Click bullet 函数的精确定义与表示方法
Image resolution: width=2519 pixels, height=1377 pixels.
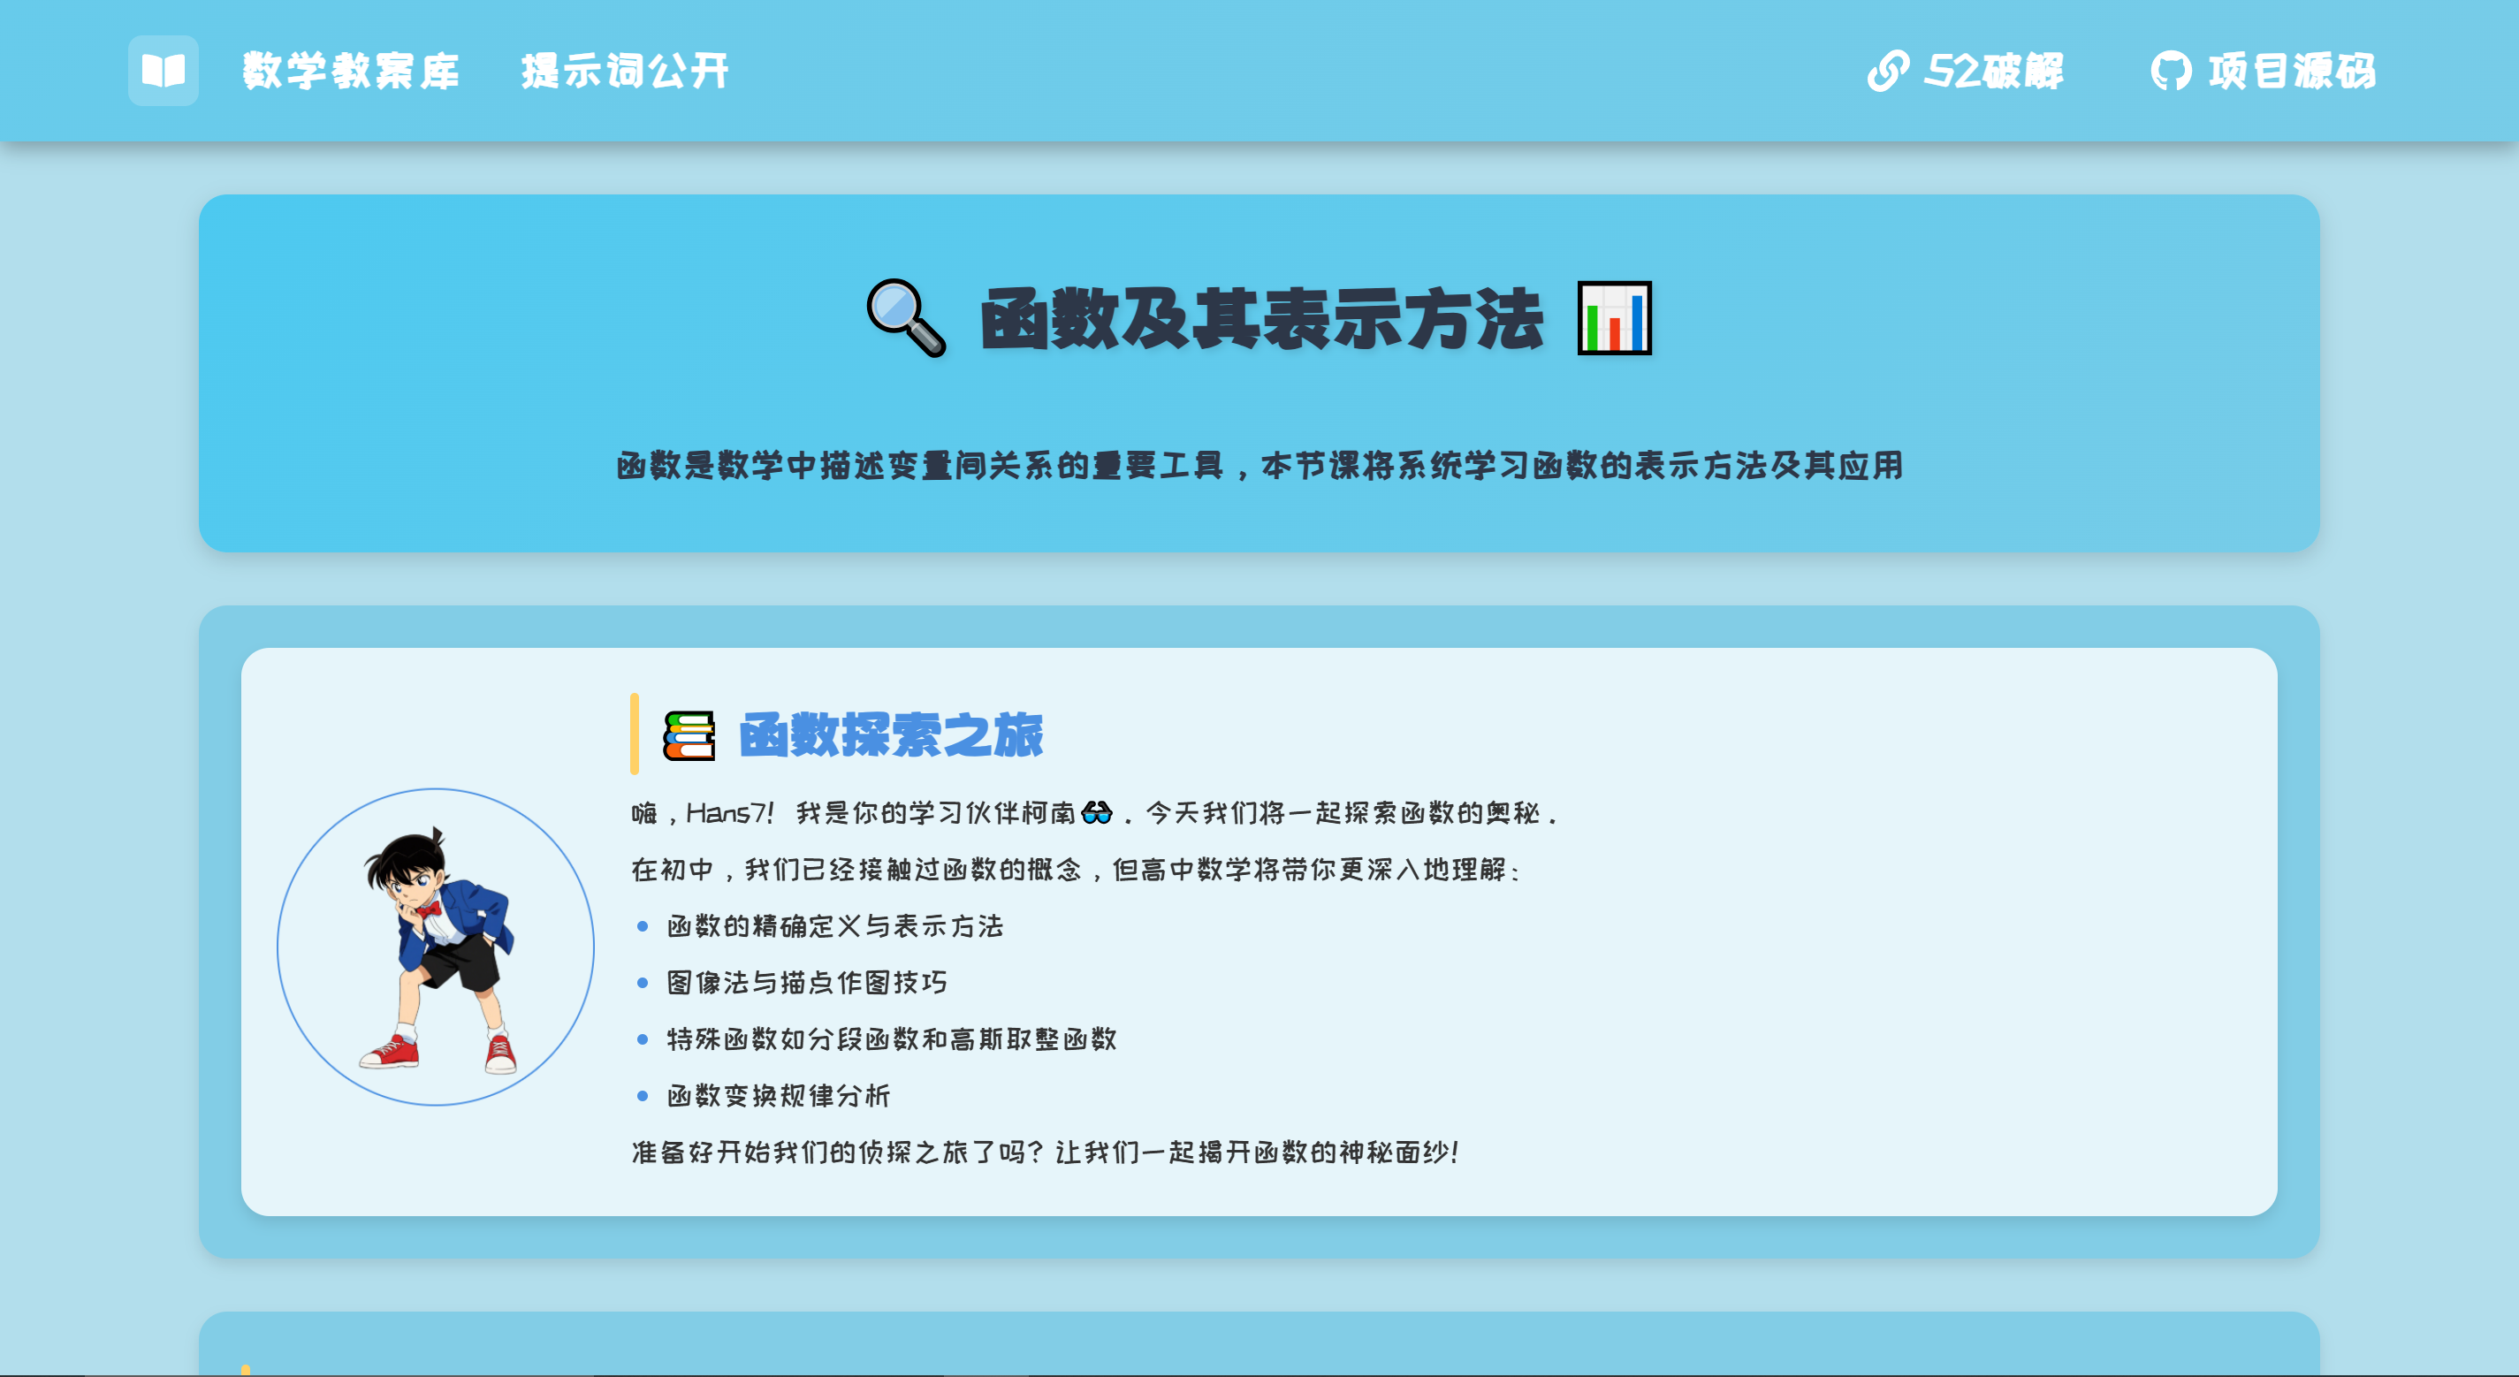pyautogui.click(x=835, y=926)
